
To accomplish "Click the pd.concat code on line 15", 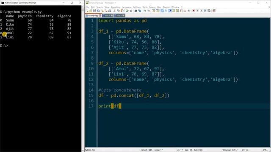I will point(134,95).
